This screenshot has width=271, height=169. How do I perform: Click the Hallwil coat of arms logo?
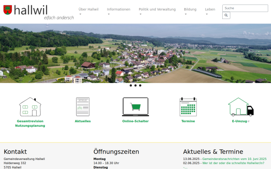pos(8,10)
